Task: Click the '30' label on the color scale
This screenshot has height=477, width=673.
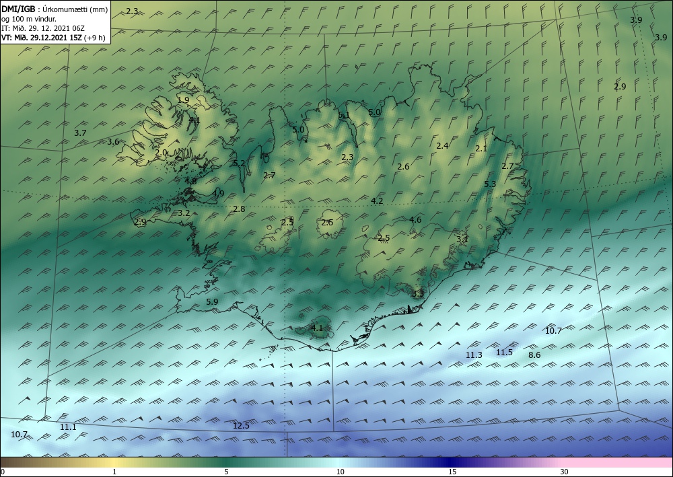Action: tap(565, 472)
